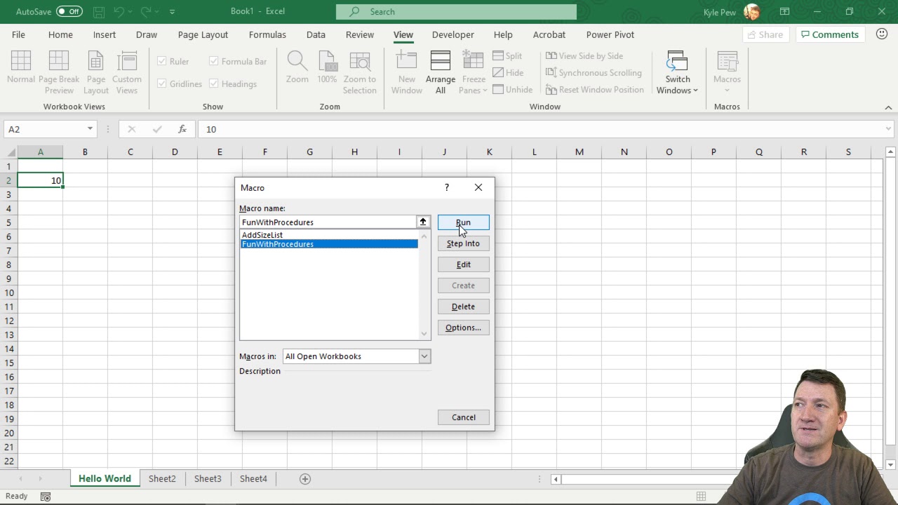898x505 pixels.
Task: Click Zoom to Selection
Action: (360, 72)
